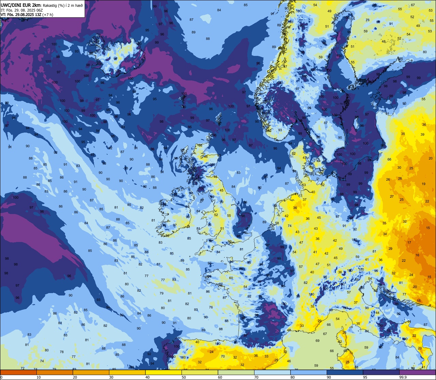Select the 95–99.9 navy legend swatch

(x=381, y=373)
